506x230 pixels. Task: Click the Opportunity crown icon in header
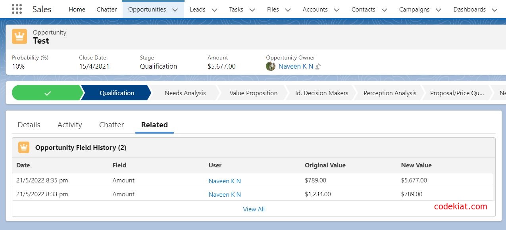pyautogui.click(x=19, y=36)
